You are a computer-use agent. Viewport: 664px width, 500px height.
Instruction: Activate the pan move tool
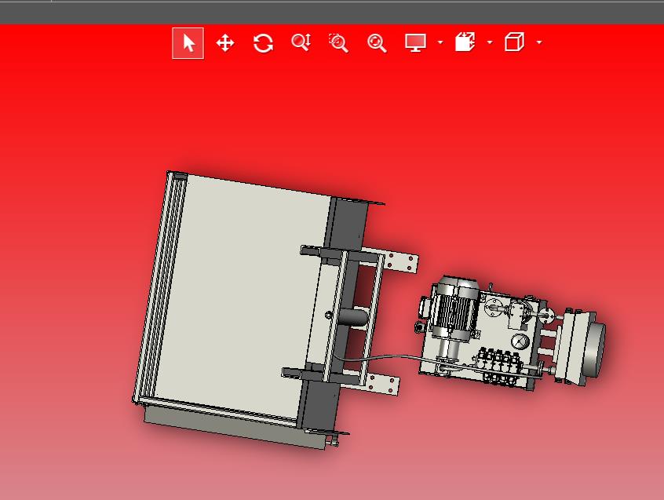pos(224,43)
